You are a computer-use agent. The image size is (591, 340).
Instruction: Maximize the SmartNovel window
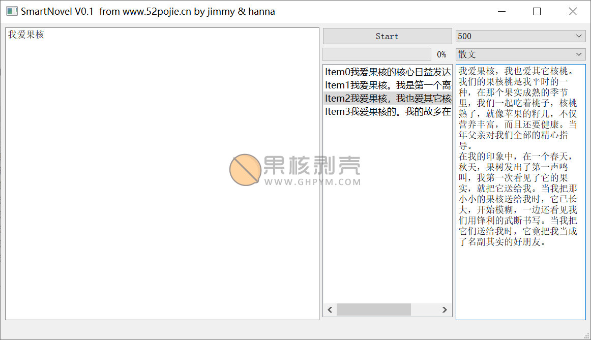coord(537,12)
